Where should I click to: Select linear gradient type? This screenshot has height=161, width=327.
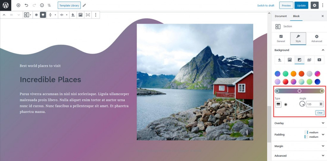pyautogui.click(x=278, y=104)
